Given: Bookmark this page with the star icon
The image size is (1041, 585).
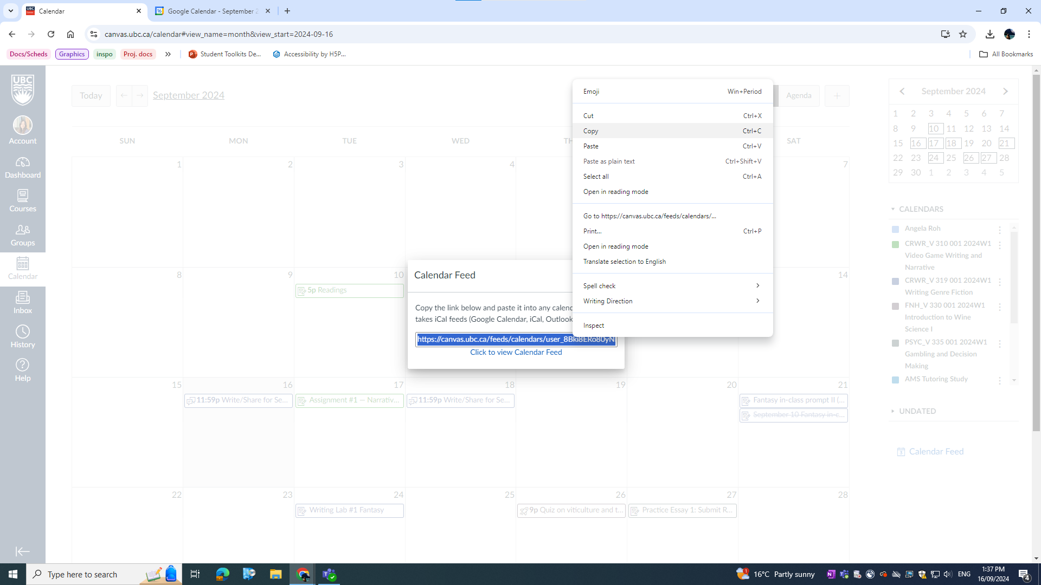Looking at the screenshot, I should pos(963,34).
